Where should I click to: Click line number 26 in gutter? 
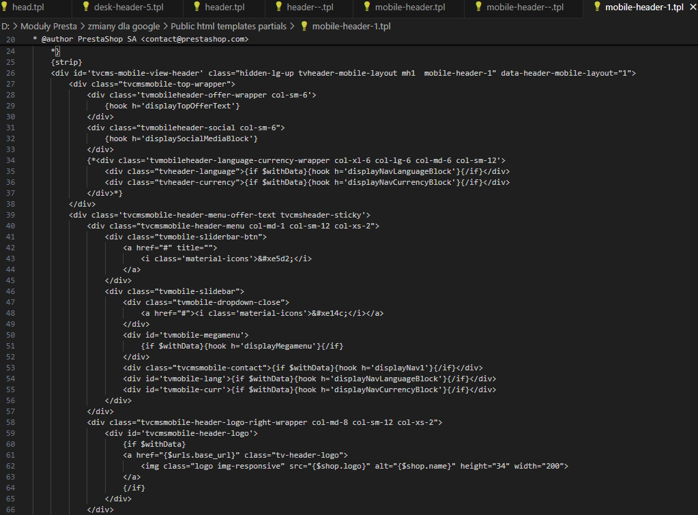point(11,73)
